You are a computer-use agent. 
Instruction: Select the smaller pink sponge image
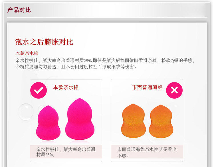pos(48,123)
